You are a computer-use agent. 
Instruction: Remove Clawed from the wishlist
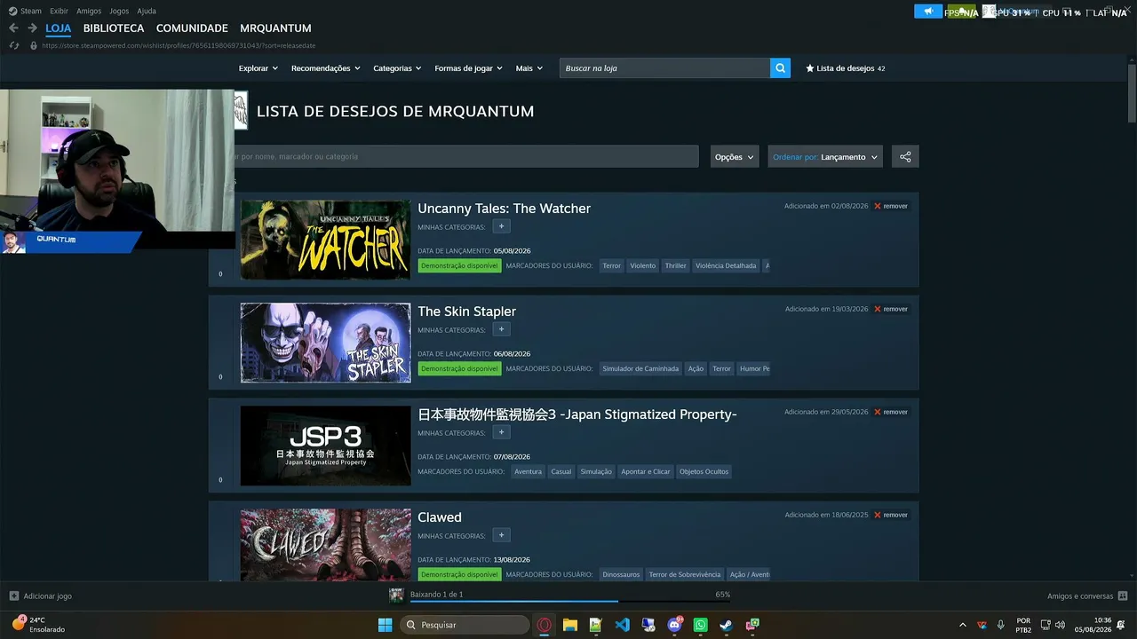pyautogui.click(x=891, y=515)
